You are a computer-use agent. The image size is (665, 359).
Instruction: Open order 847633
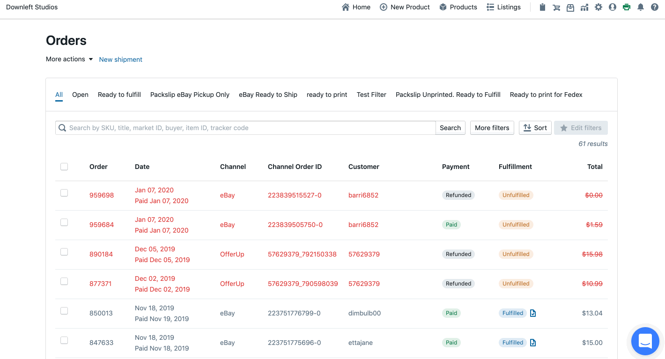click(102, 343)
